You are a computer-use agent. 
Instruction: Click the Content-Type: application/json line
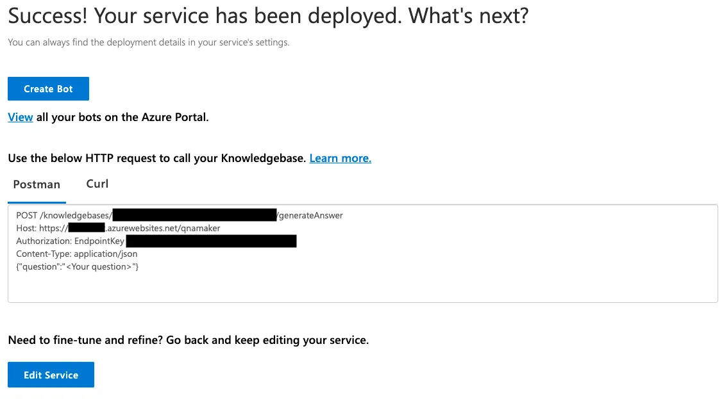click(x=77, y=254)
